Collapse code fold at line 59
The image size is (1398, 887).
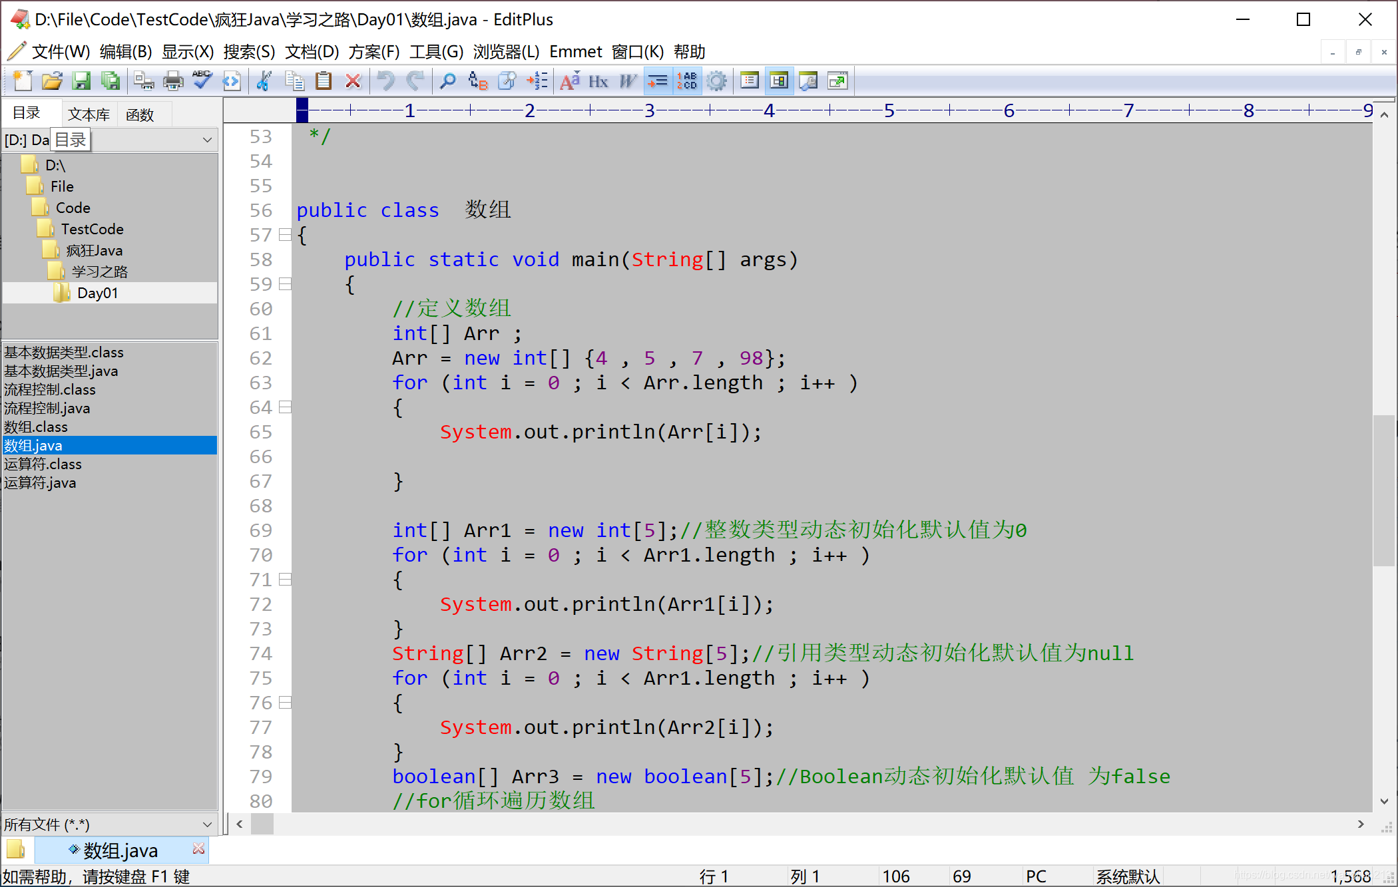(285, 284)
